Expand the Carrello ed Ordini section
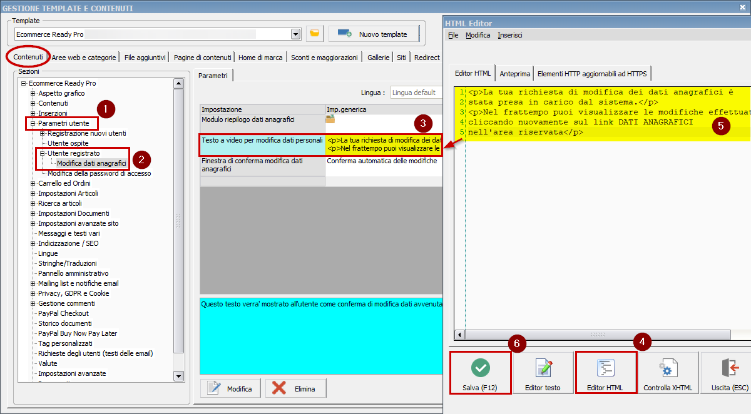751x414 pixels. pyautogui.click(x=33, y=183)
